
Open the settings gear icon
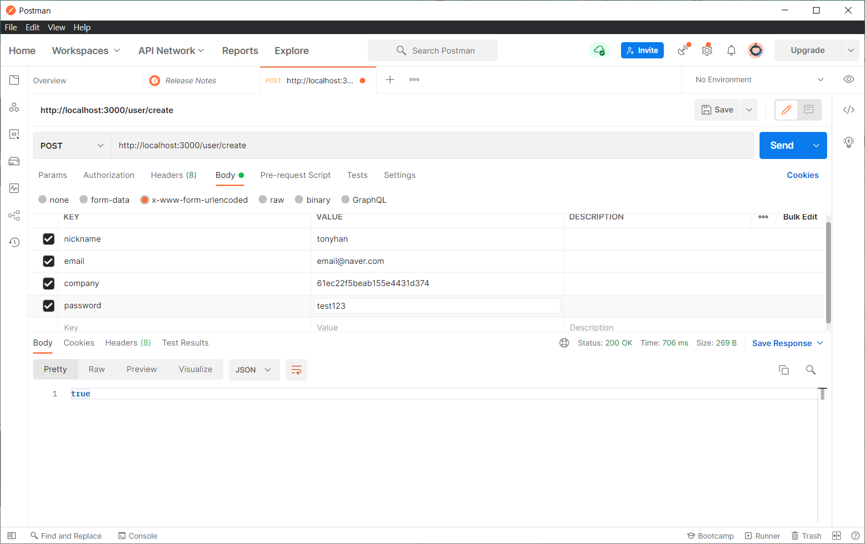coord(707,50)
